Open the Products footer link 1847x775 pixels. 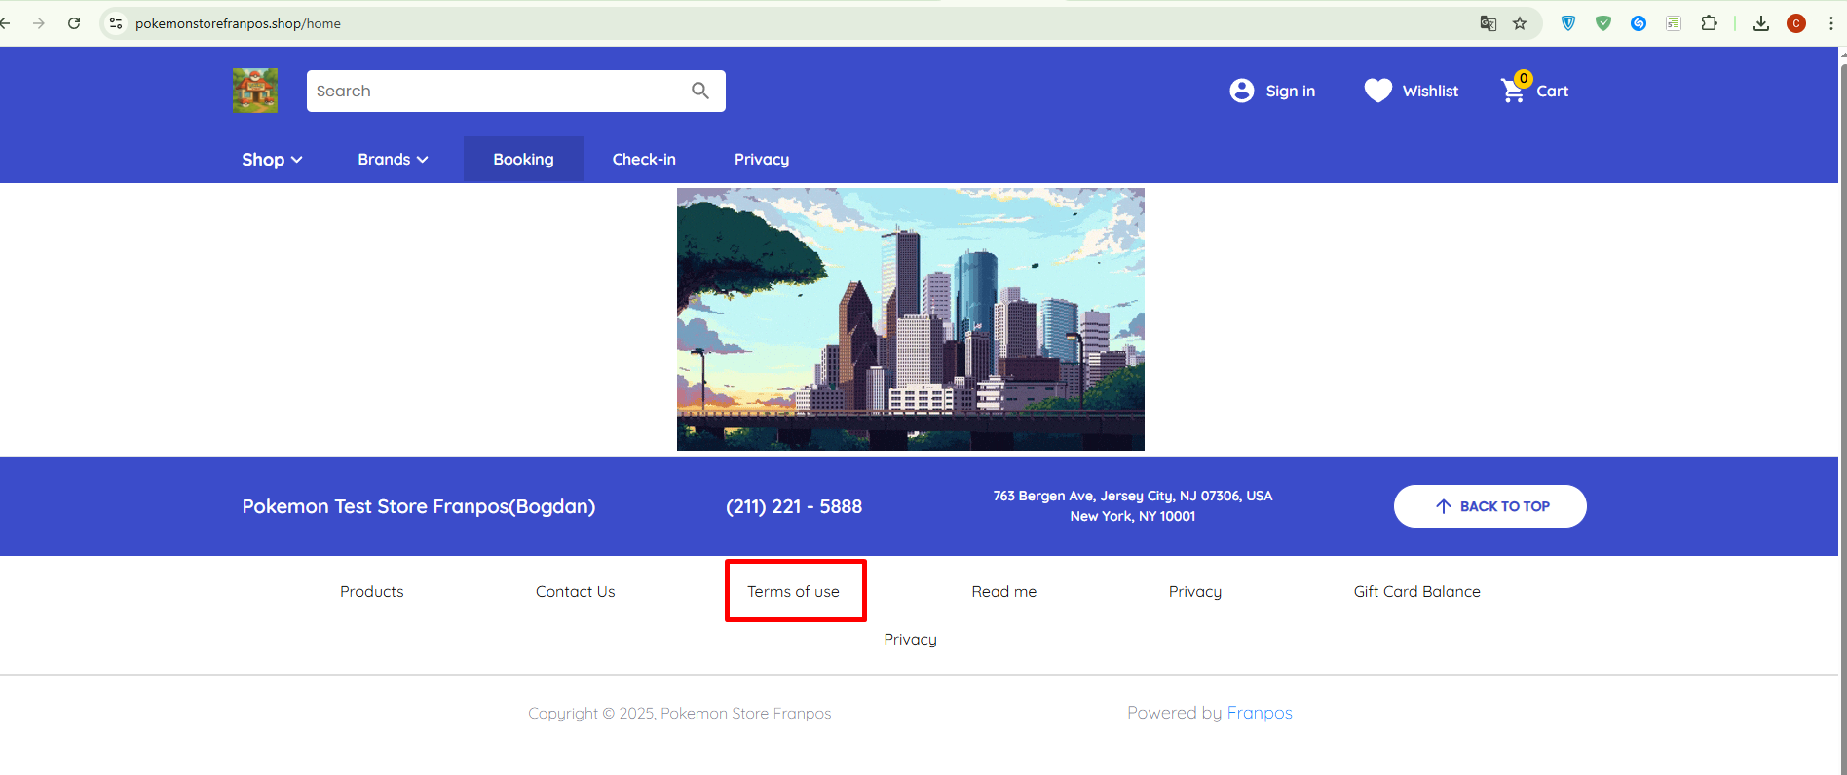point(371,591)
